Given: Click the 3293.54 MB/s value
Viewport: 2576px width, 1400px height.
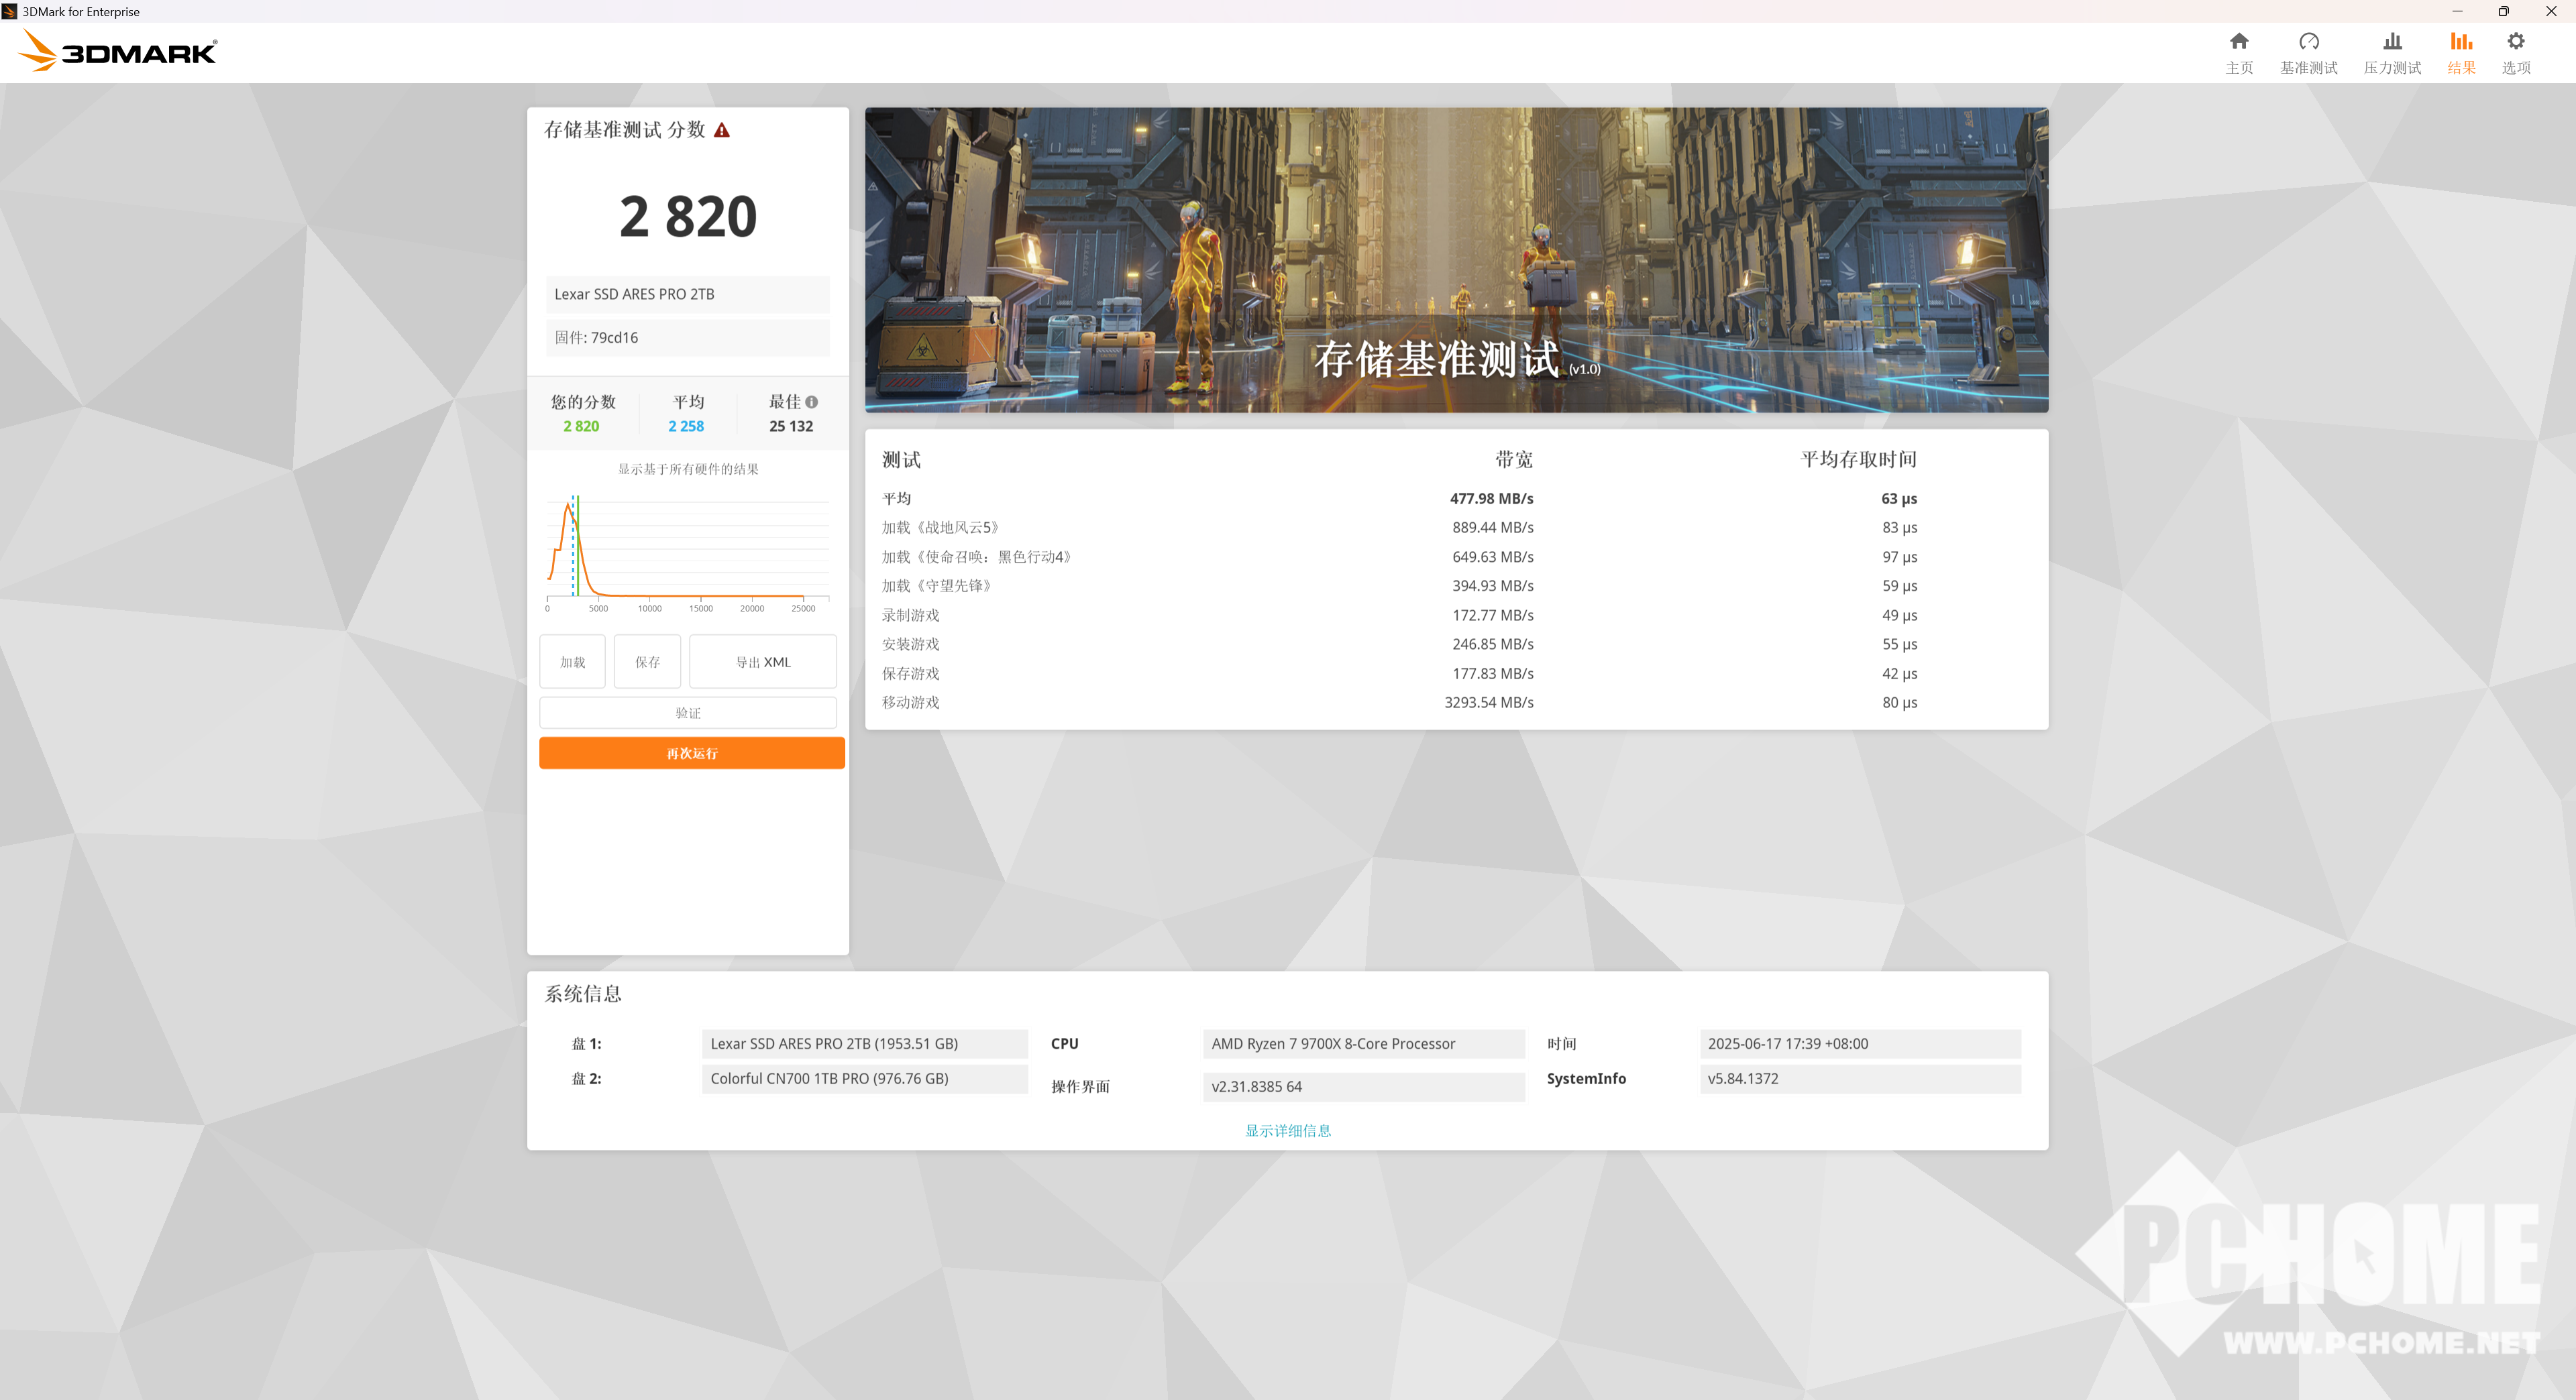Looking at the screenshot, I should (1488, 701).
